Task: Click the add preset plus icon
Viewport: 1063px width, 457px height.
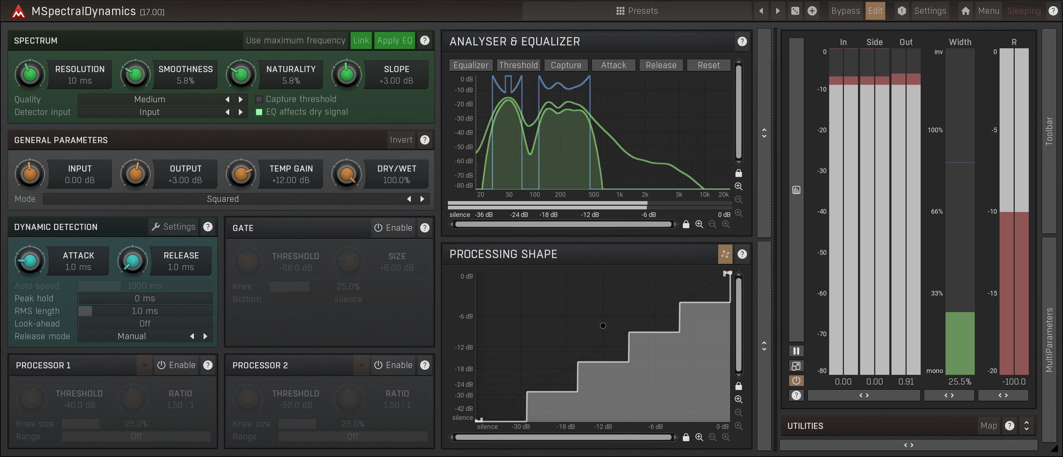Action: click(812, 11)
